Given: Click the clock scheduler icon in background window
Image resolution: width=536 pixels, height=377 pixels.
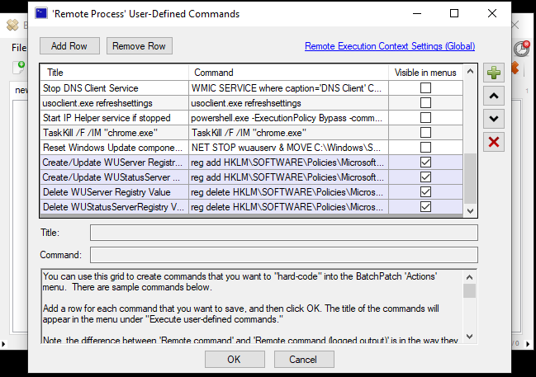Looking at the screenshot, I should (522, 48).
